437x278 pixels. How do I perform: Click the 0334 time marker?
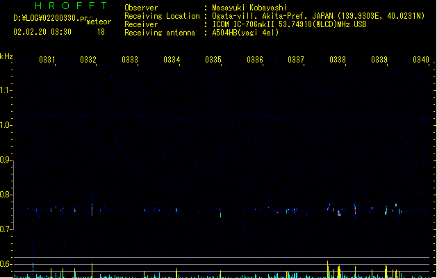click(172, 60)
